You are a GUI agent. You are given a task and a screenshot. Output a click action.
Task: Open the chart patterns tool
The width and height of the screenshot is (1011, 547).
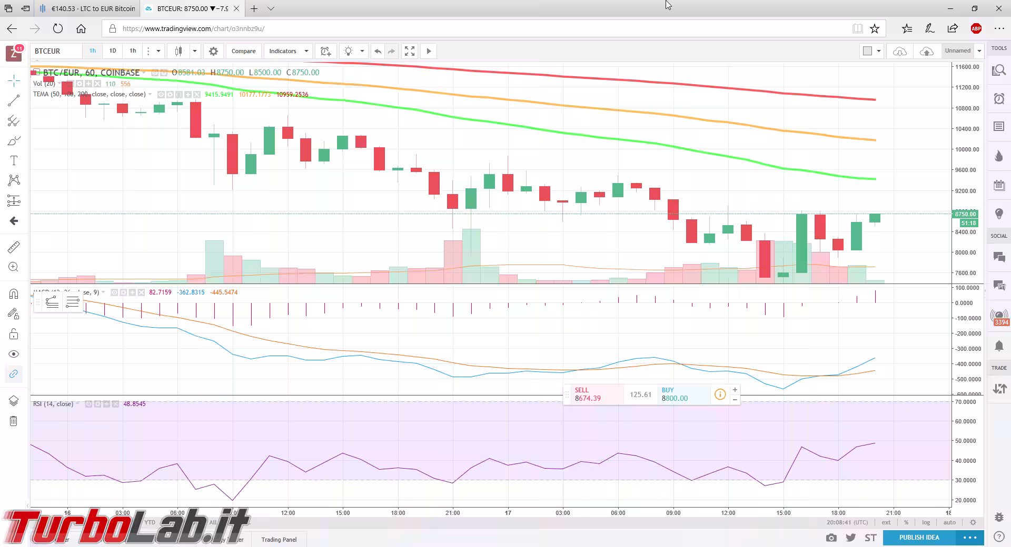(14, 180)
